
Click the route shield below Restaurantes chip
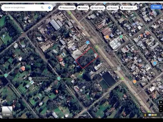70,13
